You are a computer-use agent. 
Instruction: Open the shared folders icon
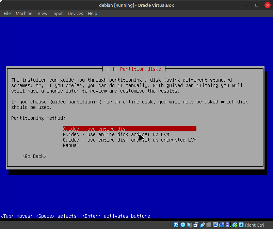(x=209, y=225)
